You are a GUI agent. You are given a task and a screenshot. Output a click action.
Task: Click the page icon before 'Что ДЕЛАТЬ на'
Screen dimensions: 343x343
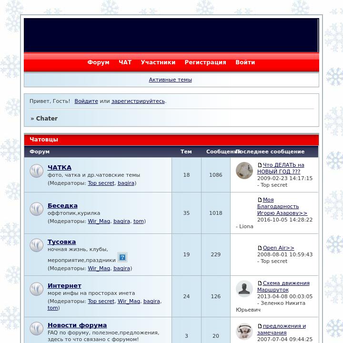pos(260,165)
